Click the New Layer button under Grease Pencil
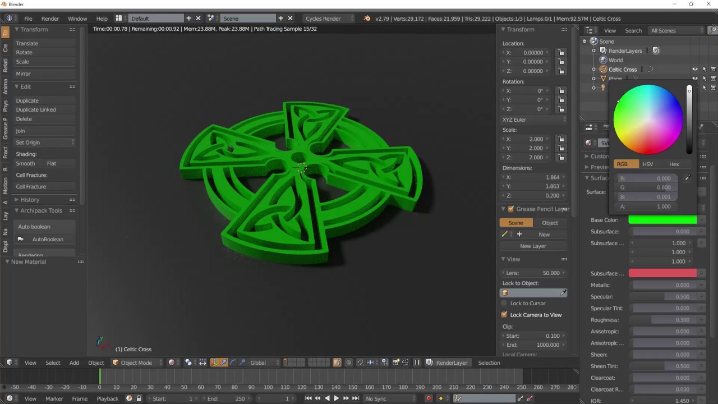Viewport: 718px width, 404px height. [x=533, y=246]
